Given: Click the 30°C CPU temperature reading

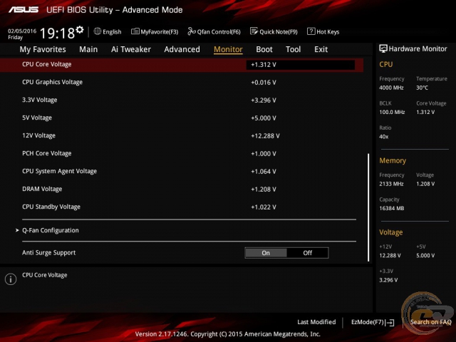Looking at the screenshot, I should point(422,88).
